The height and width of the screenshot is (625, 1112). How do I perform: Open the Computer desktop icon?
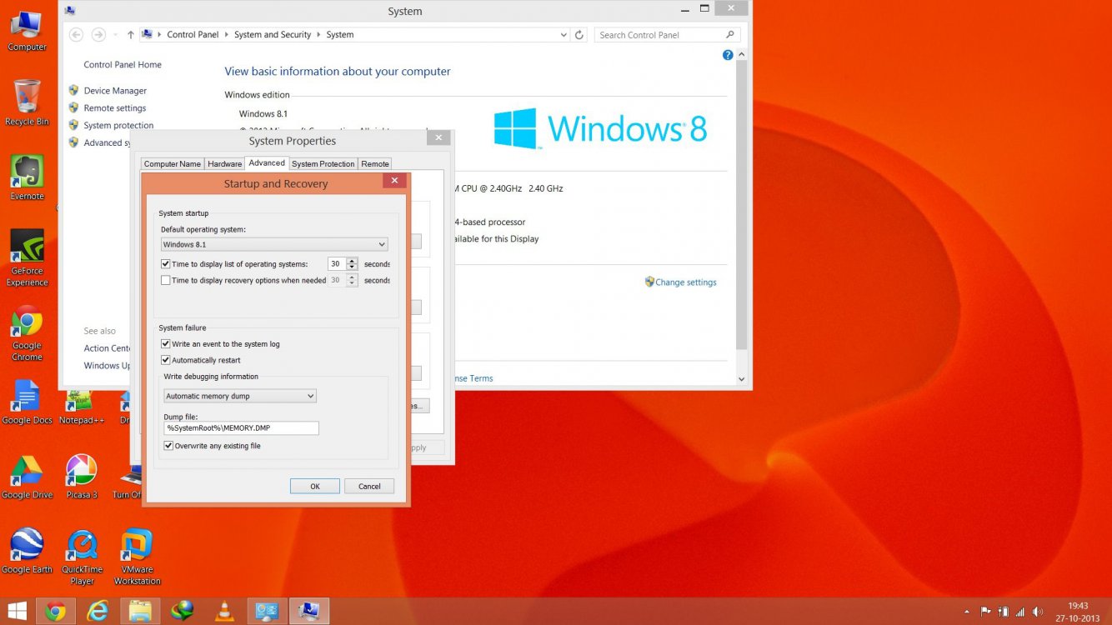click(27, 30)
